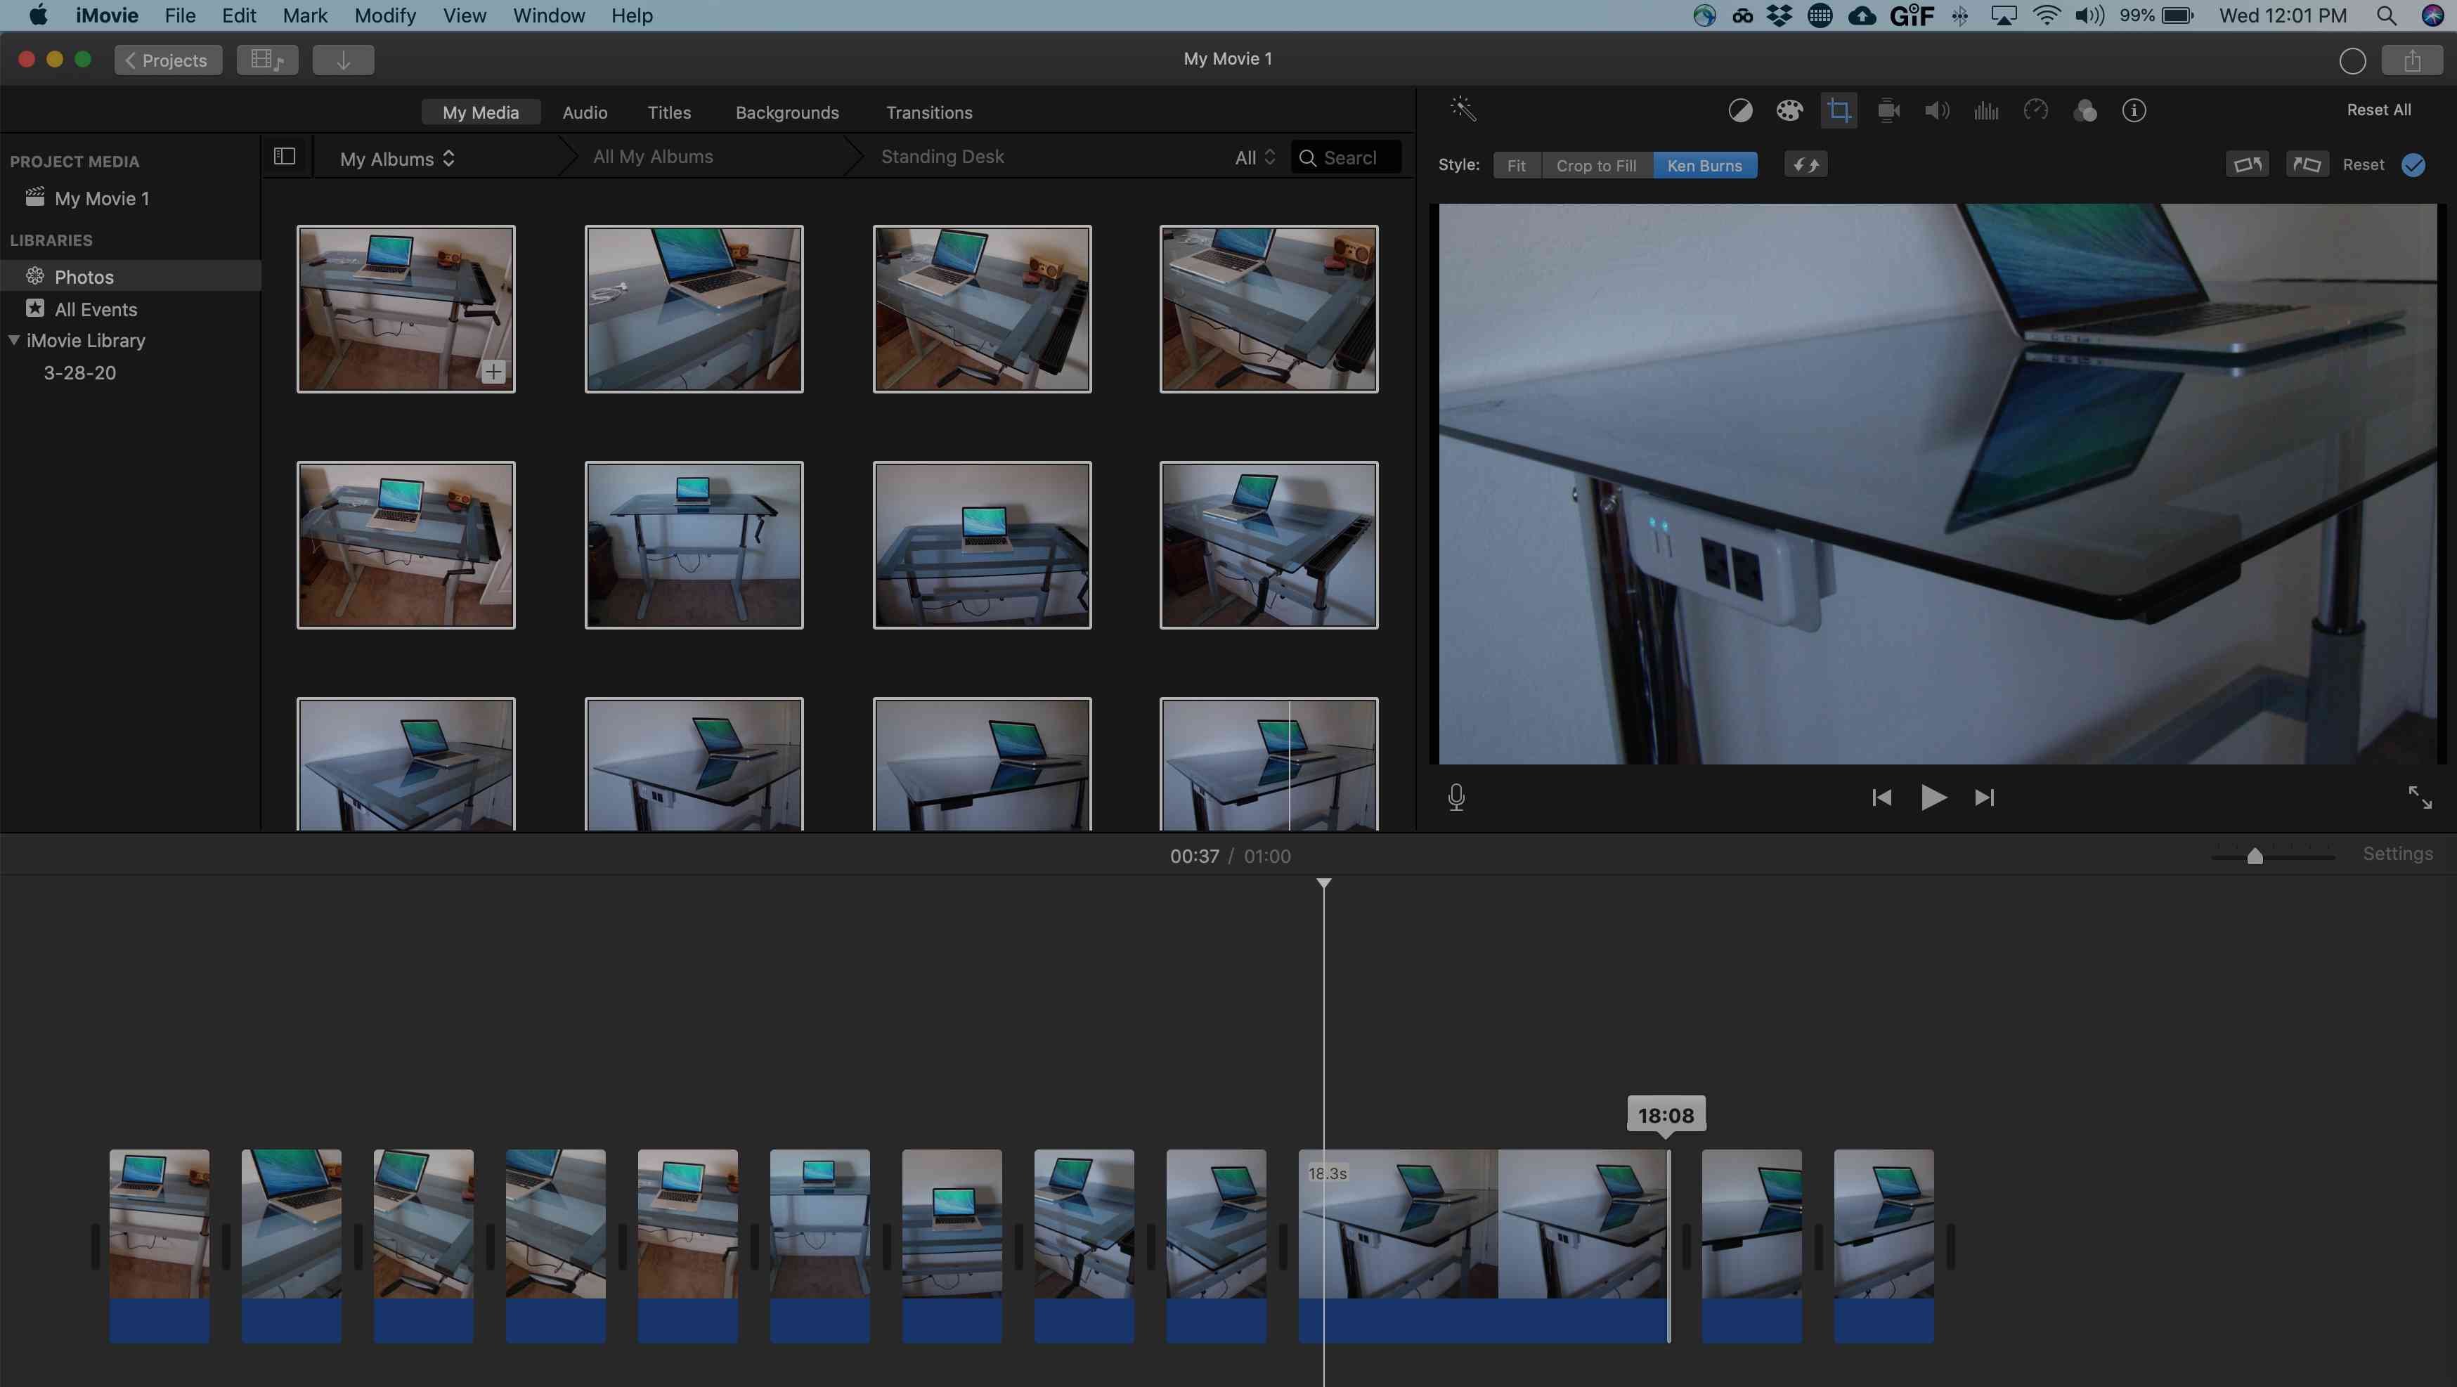Click the Reset crop button
2457x1387 pixels.
coord(2364,164)
